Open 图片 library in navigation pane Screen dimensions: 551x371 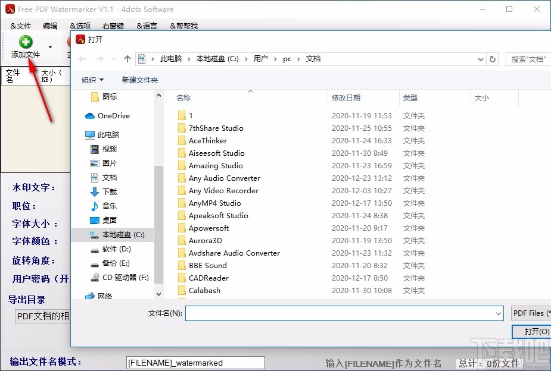pos(104,164)
